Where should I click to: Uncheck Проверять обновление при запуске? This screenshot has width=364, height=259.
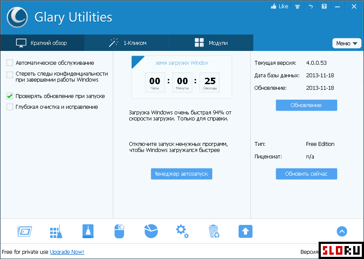pos(10,96)
